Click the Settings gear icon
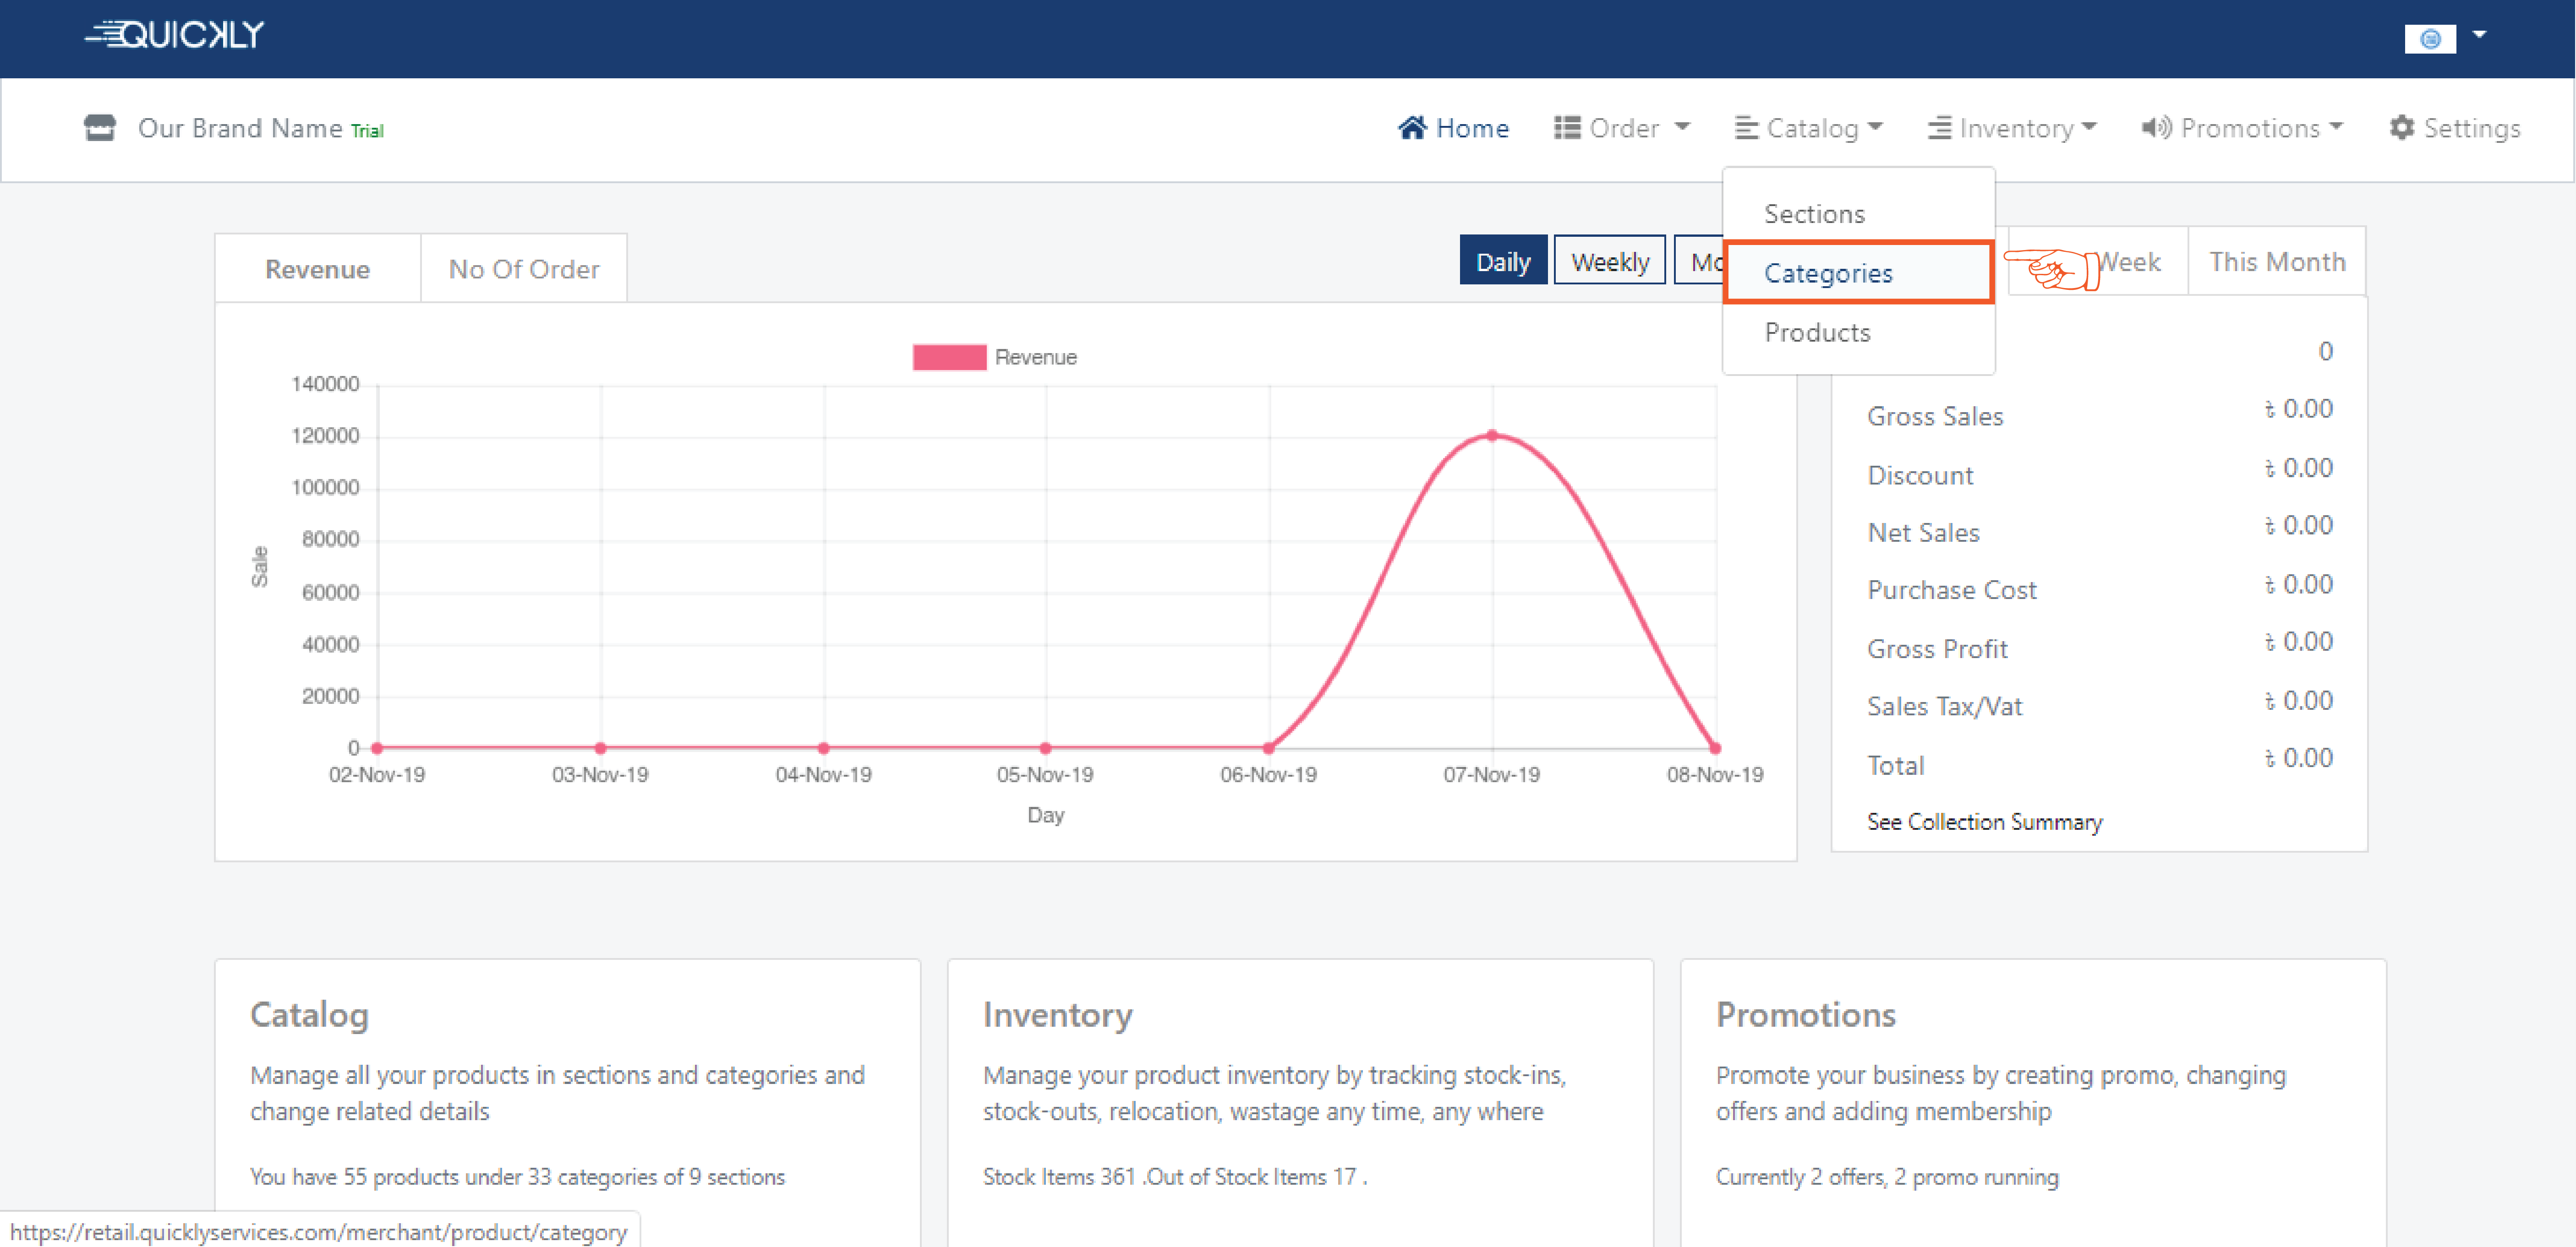Image resolution: width=2576 pixels, height=1247 pixels. pyautogui.click(x=2401, y=128)
